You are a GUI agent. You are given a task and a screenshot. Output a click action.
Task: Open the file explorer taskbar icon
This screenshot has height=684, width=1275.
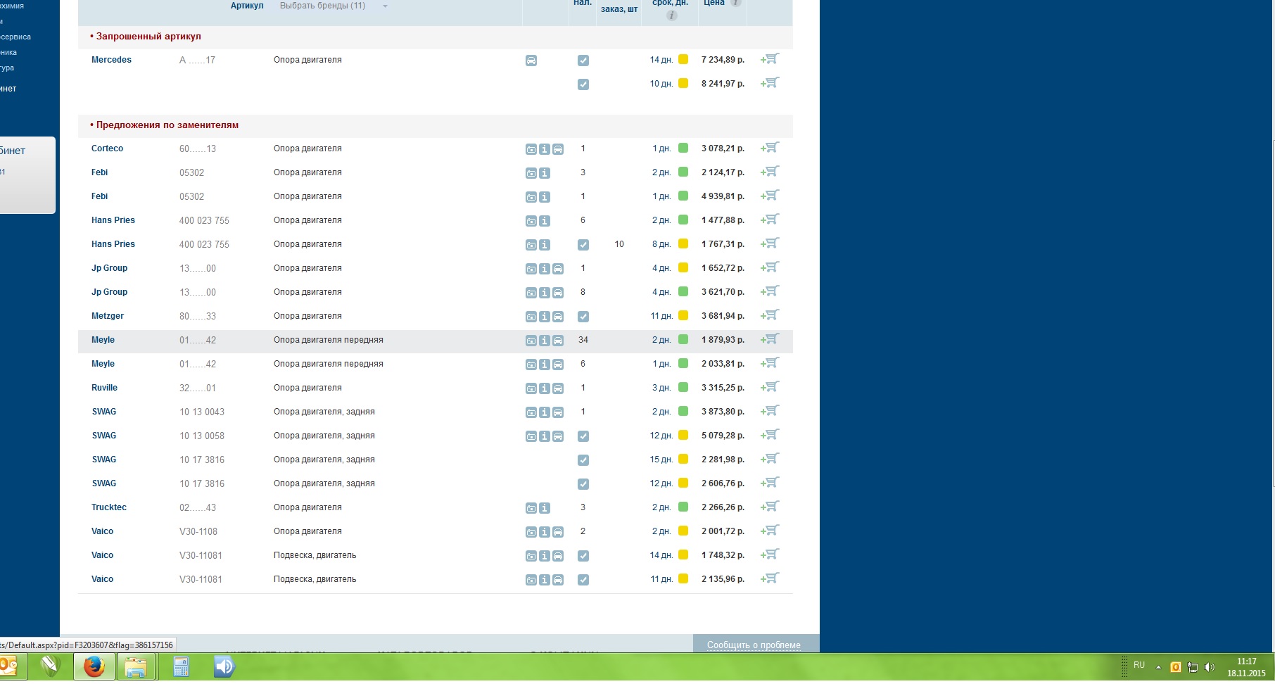tap(136, 666)
